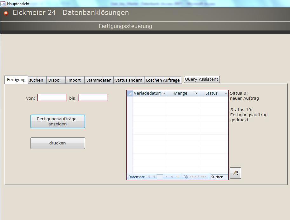
Task: Go to first record navigation arrow
Action: [x=149, y=177]
